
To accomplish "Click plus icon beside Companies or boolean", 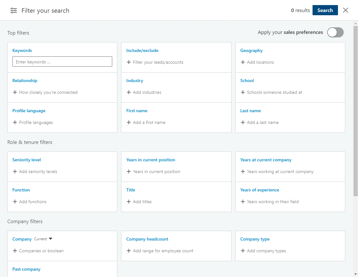I will pyautogui.click(x=15, y=251).
